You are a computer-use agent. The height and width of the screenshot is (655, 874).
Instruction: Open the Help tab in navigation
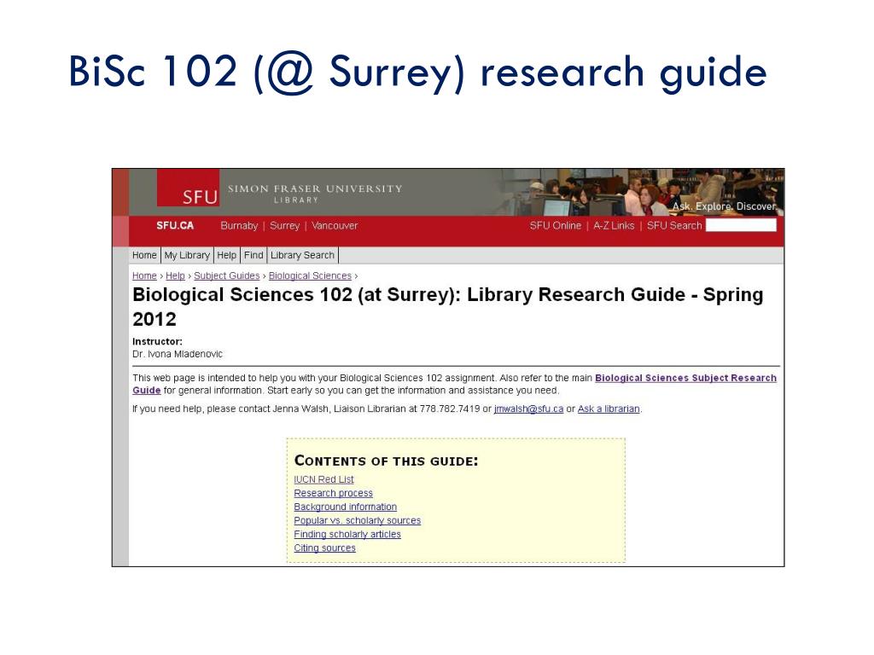click(x=227, y=255)
